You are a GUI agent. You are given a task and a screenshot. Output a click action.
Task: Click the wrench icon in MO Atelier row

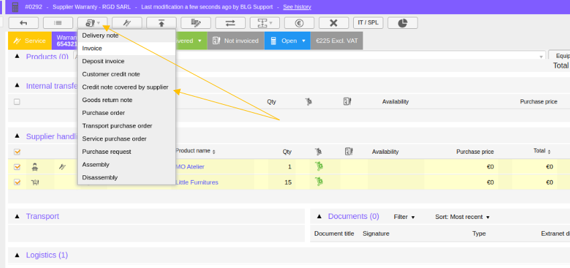62,167
